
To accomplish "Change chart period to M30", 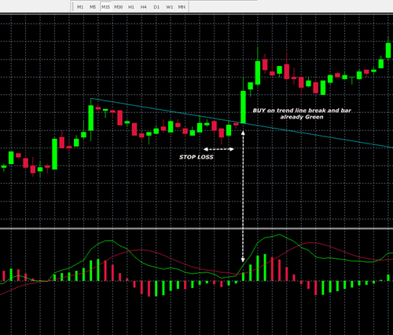I will point(119,7).
